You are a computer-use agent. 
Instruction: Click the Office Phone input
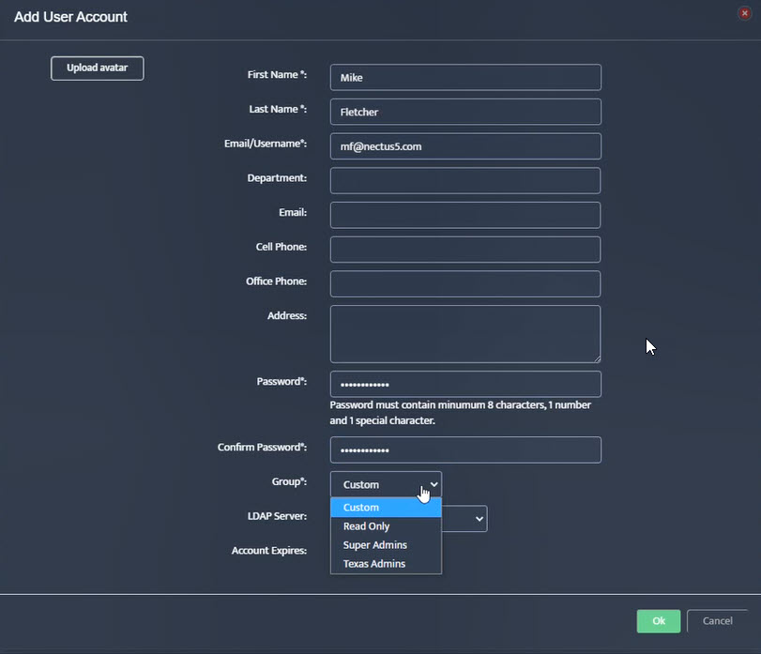pos(465,283)
